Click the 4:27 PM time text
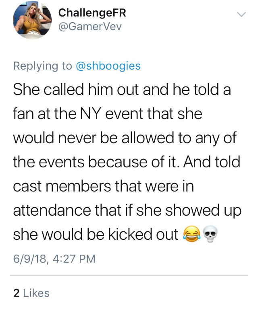The image size is (258, 309). (x=74, y=259)
